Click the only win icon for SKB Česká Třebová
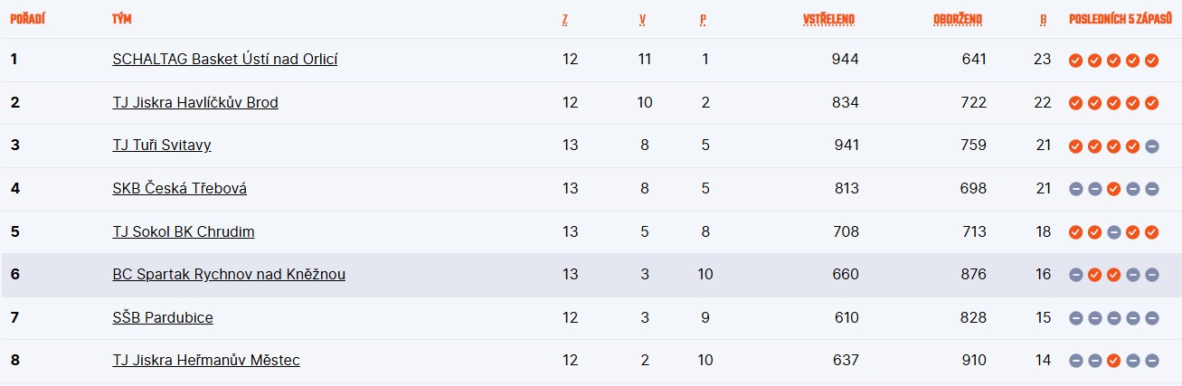The image size is (1182, 386). pos(1113,189)
